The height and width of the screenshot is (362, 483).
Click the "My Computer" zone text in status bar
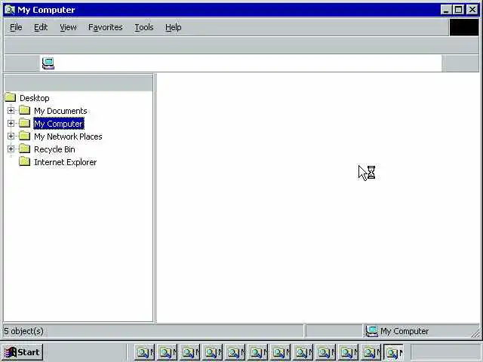(x=405, y=331)
